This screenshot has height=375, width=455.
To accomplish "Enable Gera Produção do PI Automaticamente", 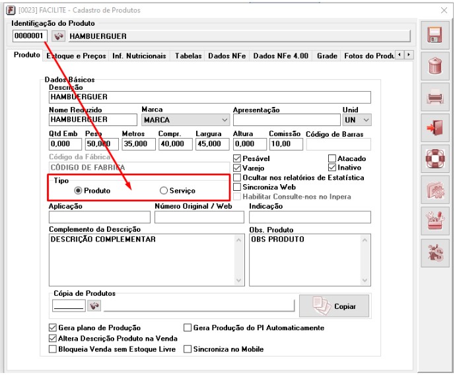I will point(188,327).
